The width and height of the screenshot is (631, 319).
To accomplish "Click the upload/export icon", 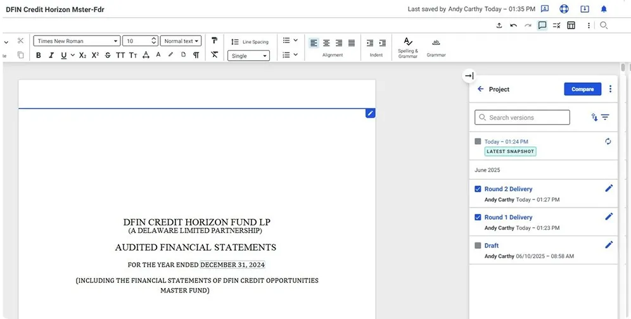I will click(499, 25).
